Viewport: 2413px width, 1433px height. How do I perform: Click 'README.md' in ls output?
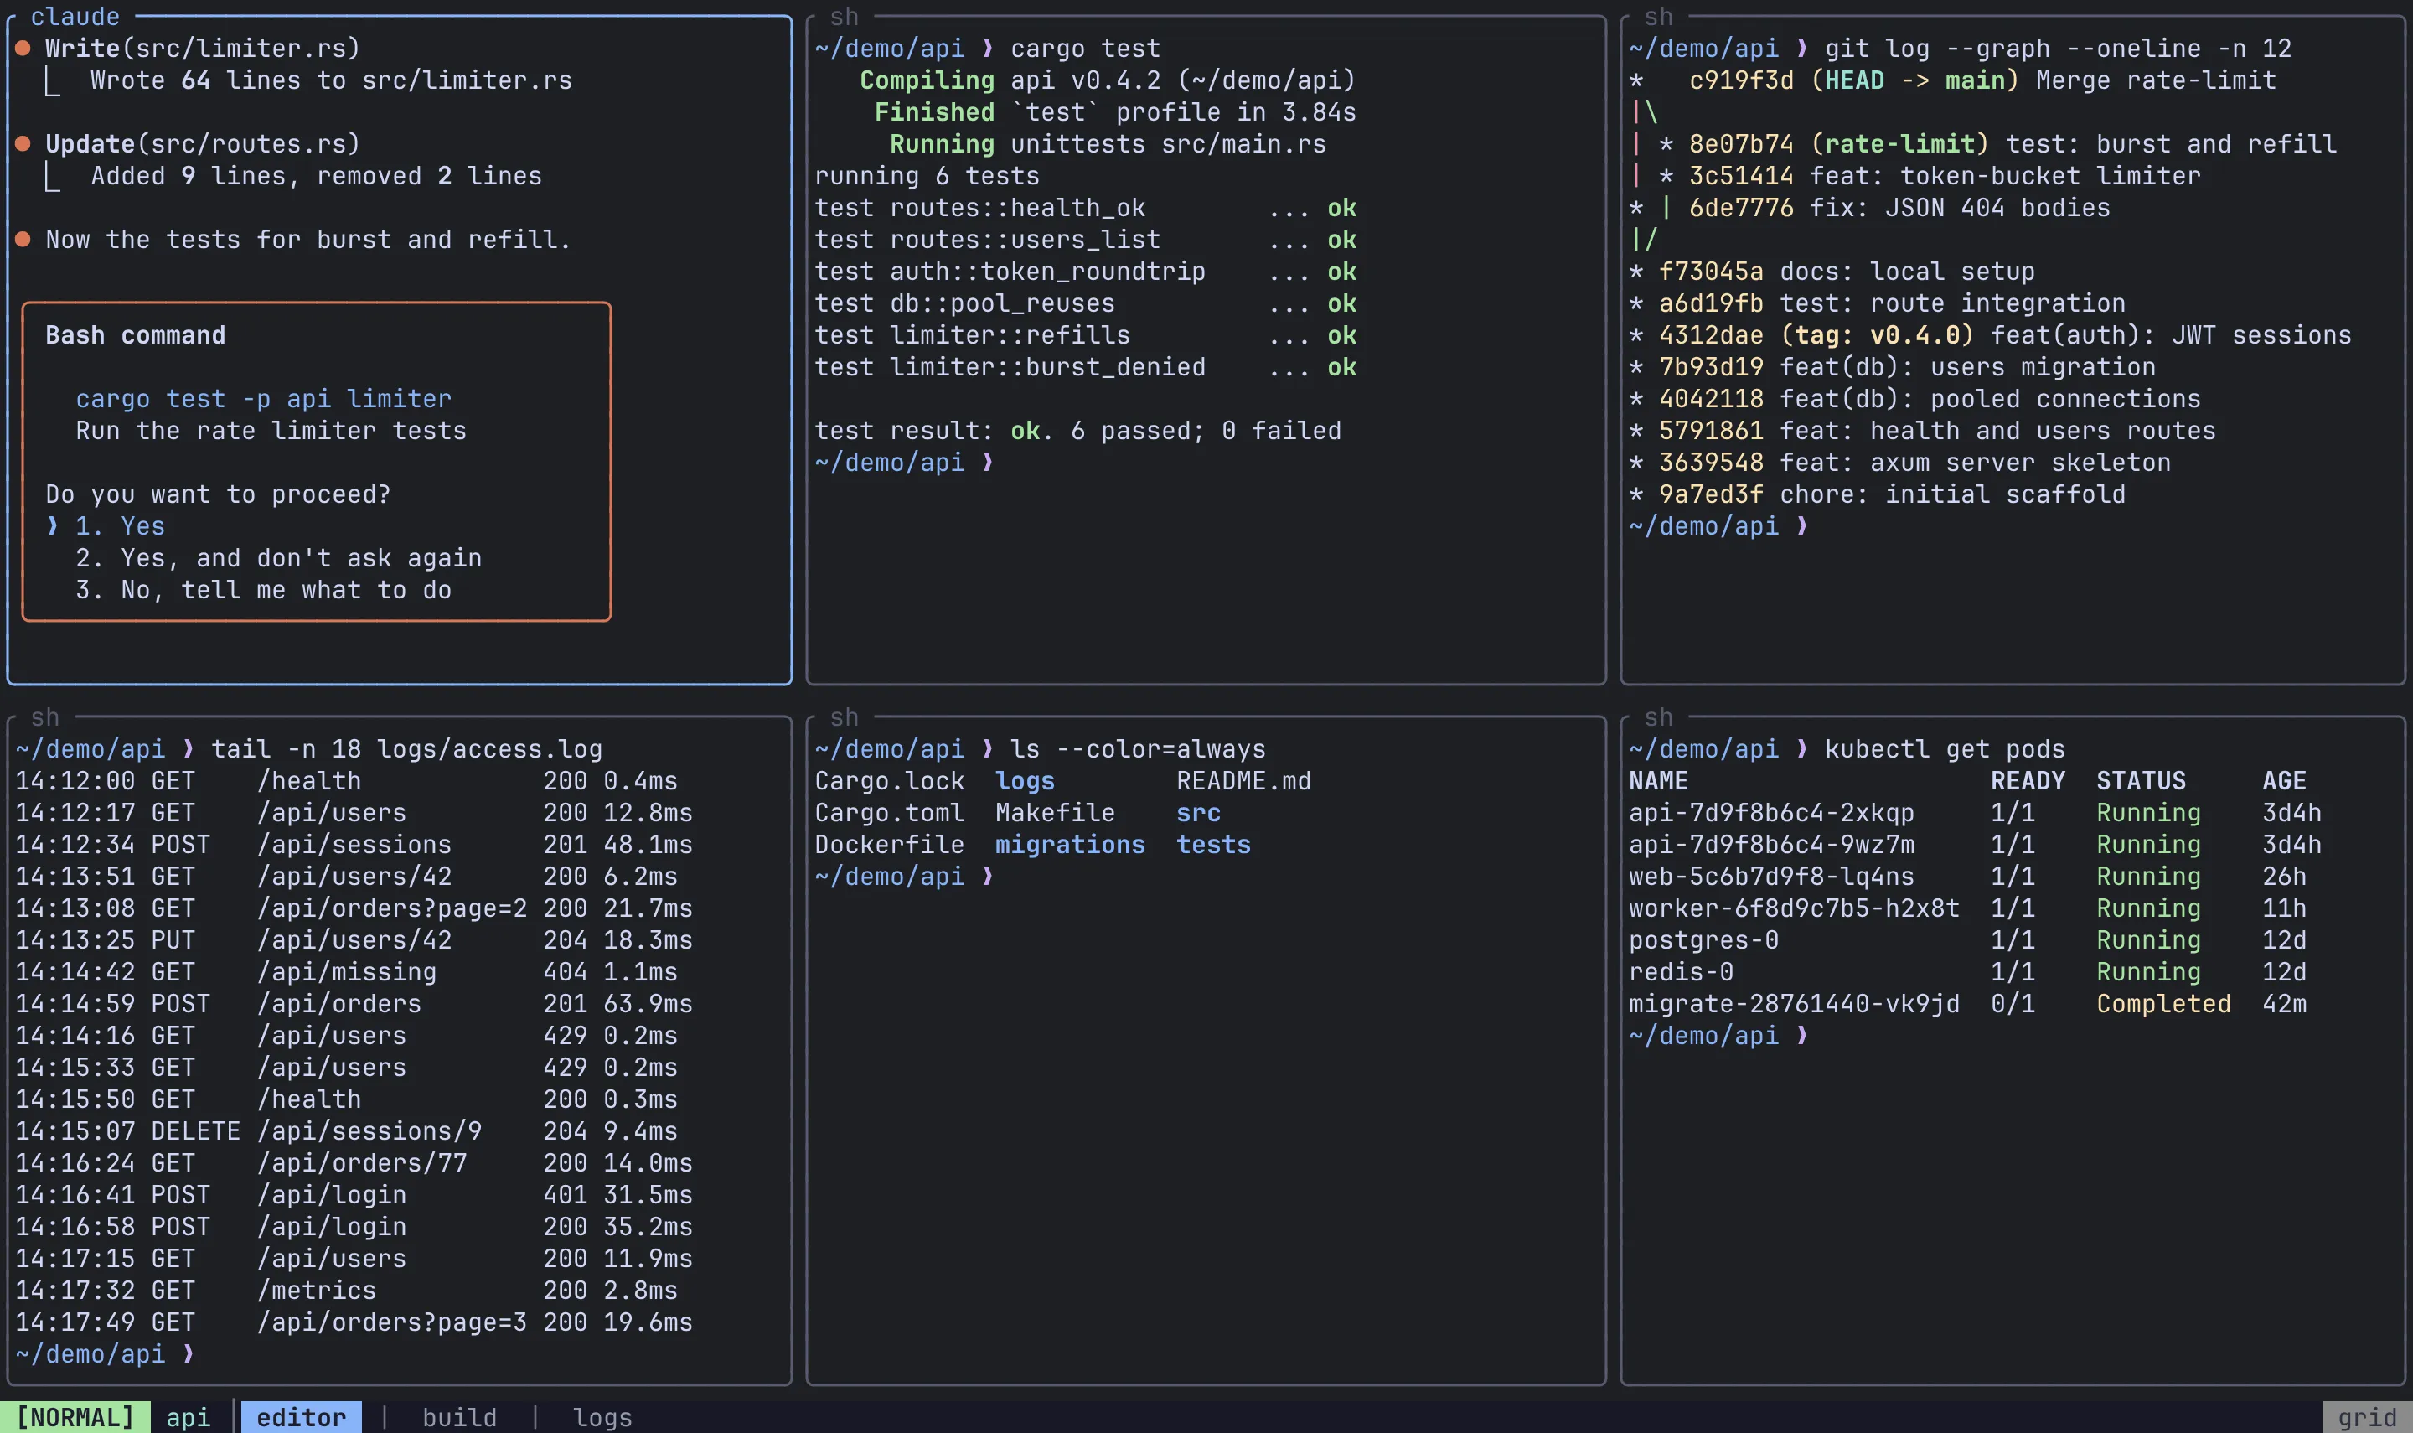click(1243, 781)
